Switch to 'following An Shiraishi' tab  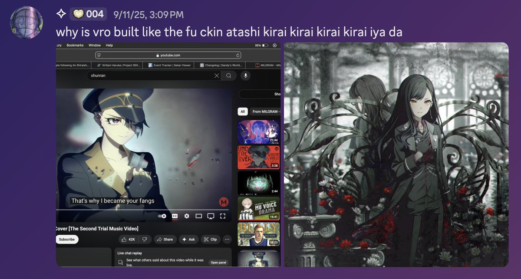74,65
